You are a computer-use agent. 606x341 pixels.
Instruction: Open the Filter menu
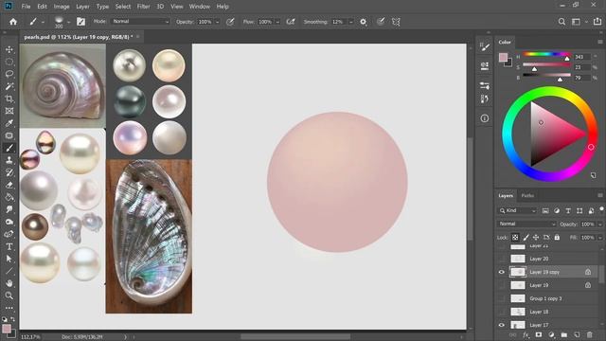coord(143,7)
